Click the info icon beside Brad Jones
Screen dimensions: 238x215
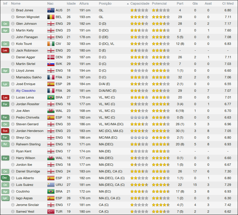tap(13, 10)
